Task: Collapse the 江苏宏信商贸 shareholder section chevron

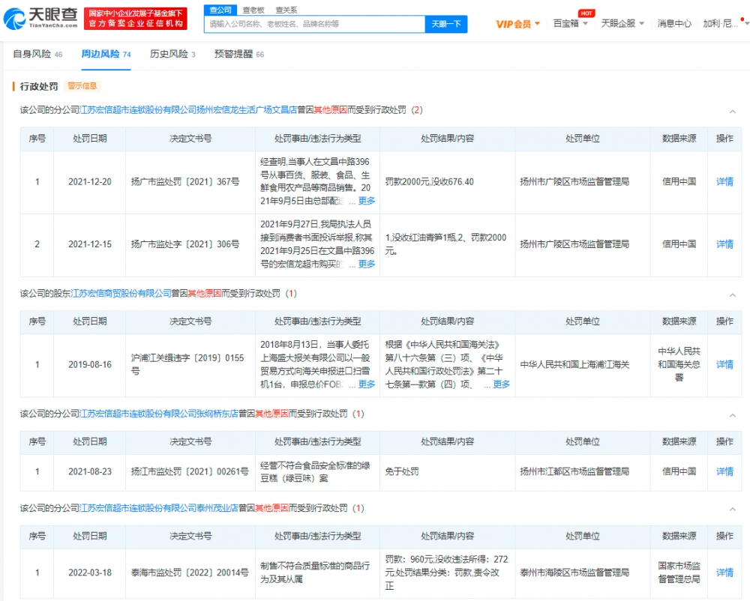Action: click(732, 295)
